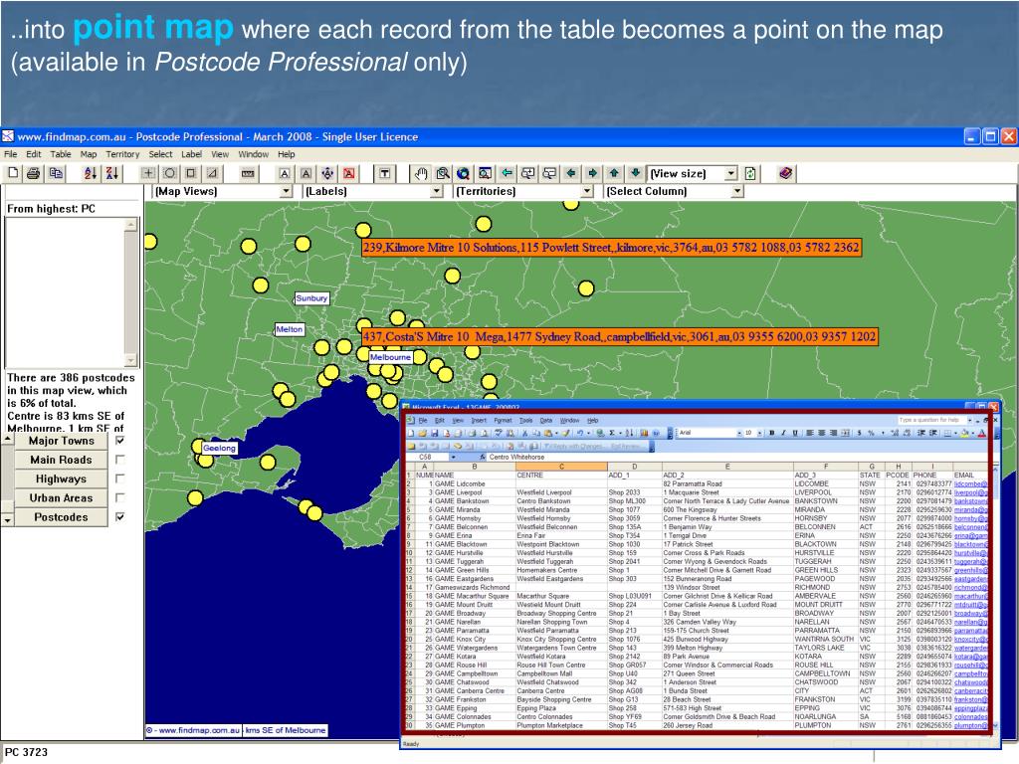Click the Sunbury town label on map
1019x764 pixels.
311,297
